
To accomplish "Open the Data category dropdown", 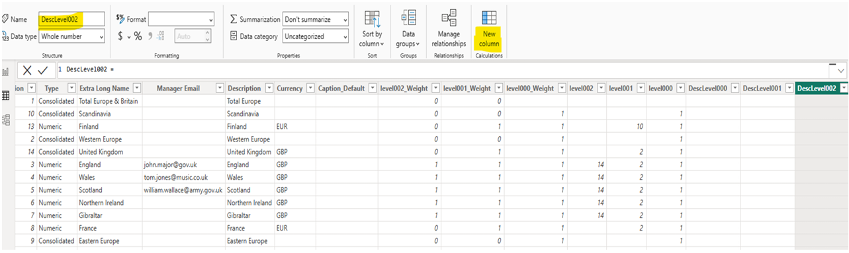I will point(316,36).
